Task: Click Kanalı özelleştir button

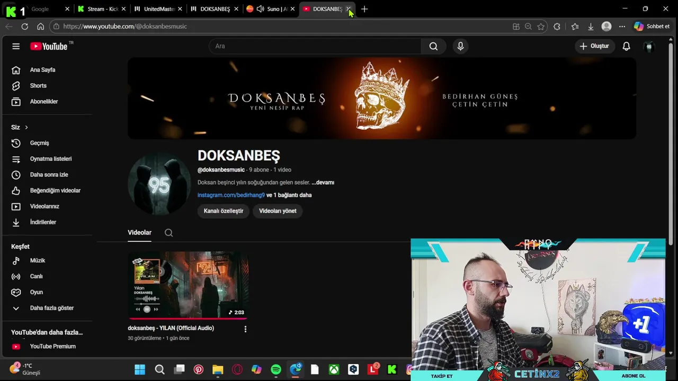Action: 224,211
